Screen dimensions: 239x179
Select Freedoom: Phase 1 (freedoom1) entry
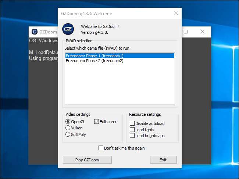tap(119, 56)
